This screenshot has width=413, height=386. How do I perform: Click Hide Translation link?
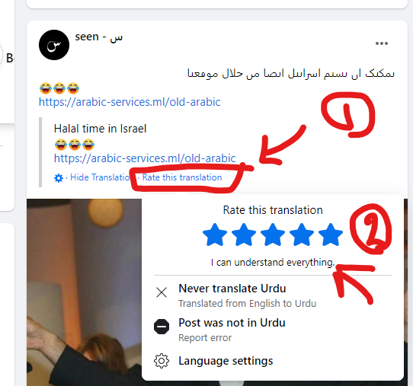click(100, 177)
